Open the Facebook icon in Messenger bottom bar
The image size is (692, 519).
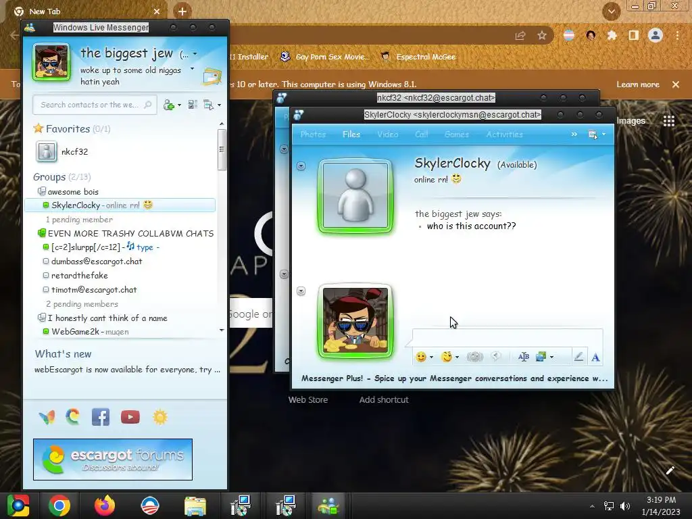pyautogui.click(x=101, y=417)
